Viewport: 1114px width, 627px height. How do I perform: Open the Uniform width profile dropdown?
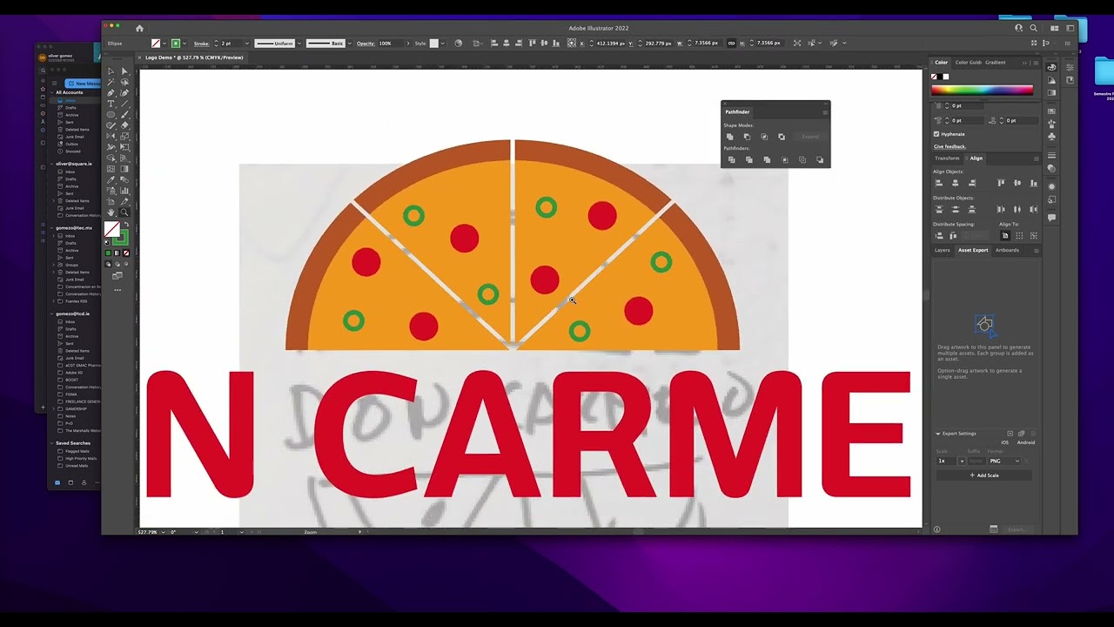pyautogui.click(x=299, y=43)
